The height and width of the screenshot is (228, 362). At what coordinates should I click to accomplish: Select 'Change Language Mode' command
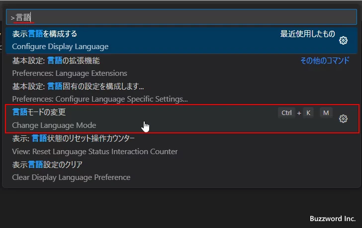pyautogui.click(x=181, y=119)
